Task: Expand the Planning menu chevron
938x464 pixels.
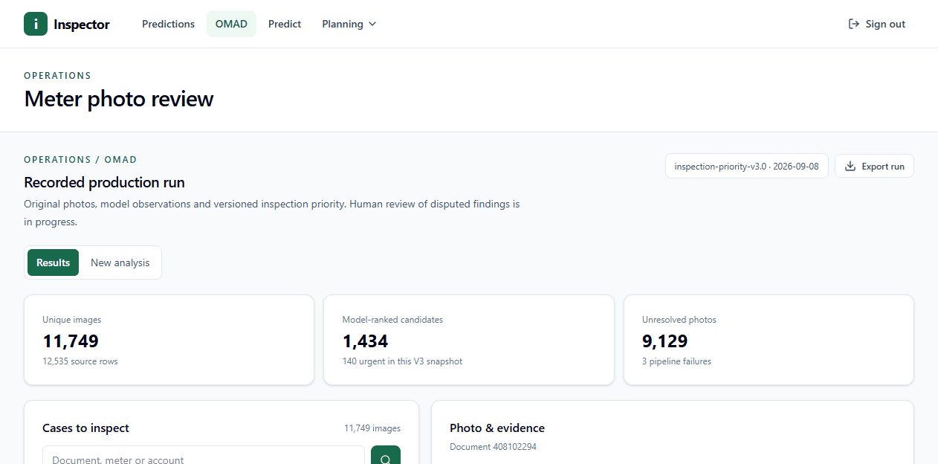Action: (x=372, y=24)
